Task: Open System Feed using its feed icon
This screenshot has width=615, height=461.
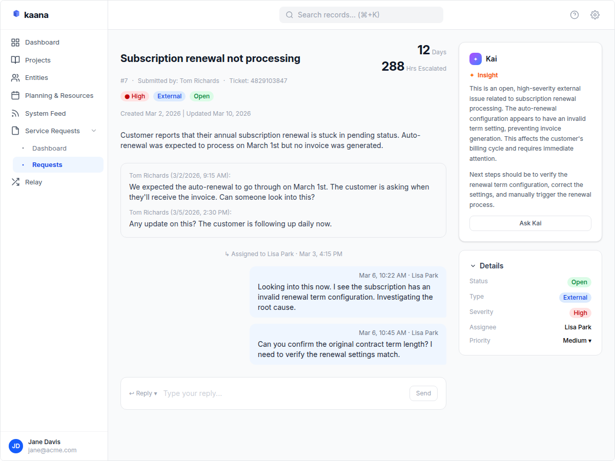Action: pyautogui.click(x=16, y=113)
